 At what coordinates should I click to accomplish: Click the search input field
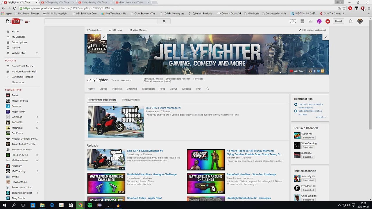[x=101, y=21]
